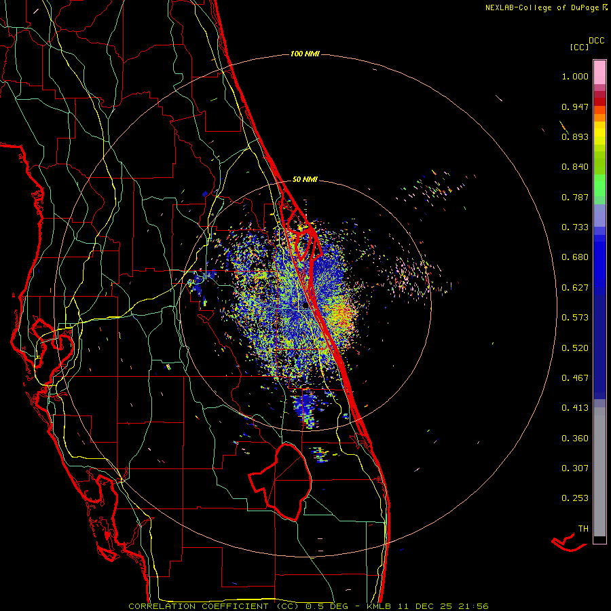Click the 0.5 DEG elevation text

pos(327,606)
